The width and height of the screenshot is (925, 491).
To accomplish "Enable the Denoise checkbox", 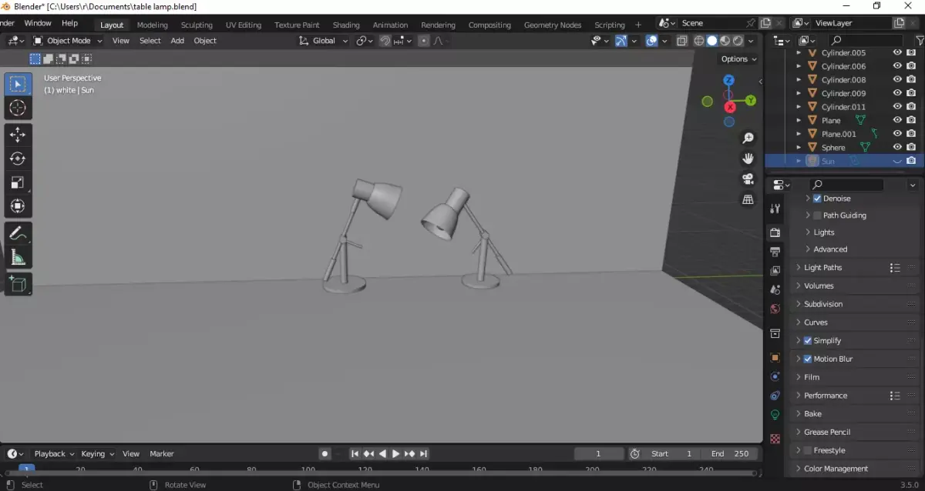I will click(x=817, y=199).
